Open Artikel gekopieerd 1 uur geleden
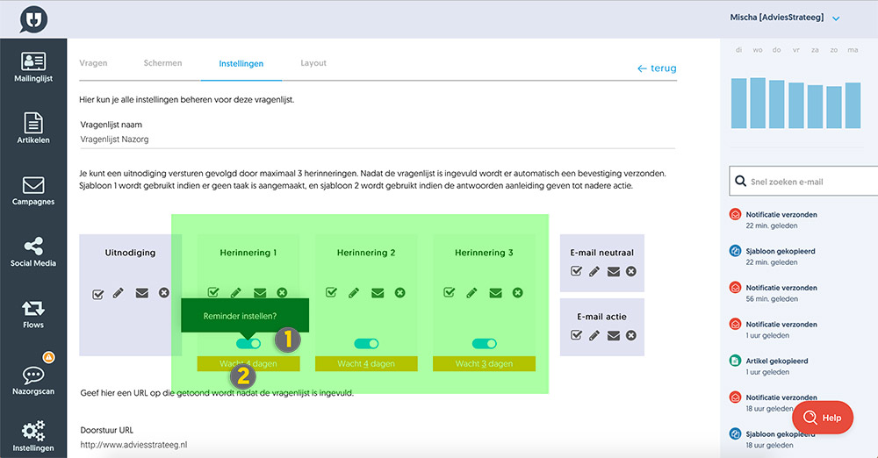 tap(768, 366)
